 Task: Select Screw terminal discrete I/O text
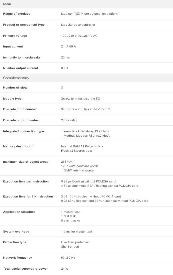[x=80, y=99]
